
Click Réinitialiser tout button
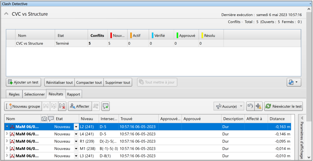pos(60,82)
